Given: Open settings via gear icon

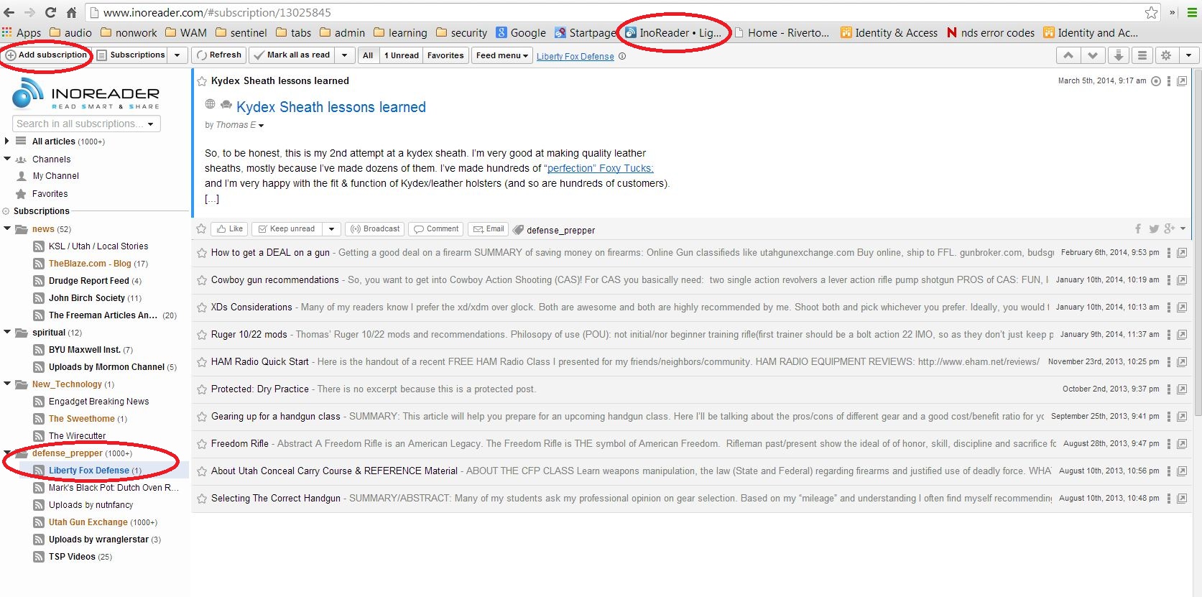Looking at the screenshot, I should point(1166,55).
